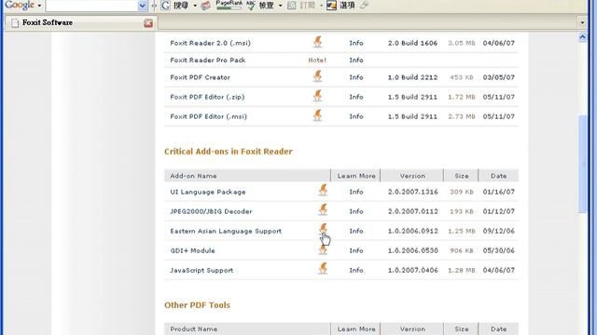597x335 pixels.
Task: Open Info link for Foxit Reader 2.0 (.msi)
Action: click(356, 43)
